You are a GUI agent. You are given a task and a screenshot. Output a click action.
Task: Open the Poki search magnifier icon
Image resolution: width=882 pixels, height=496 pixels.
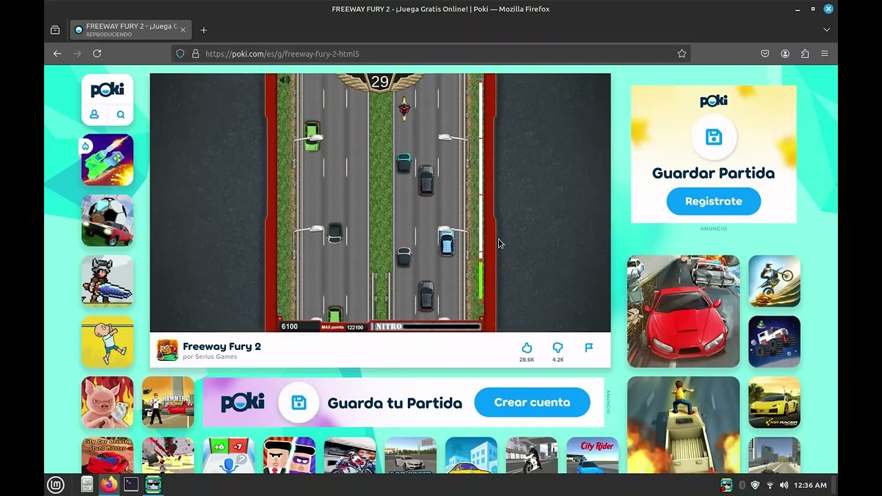tap(121, 115)
